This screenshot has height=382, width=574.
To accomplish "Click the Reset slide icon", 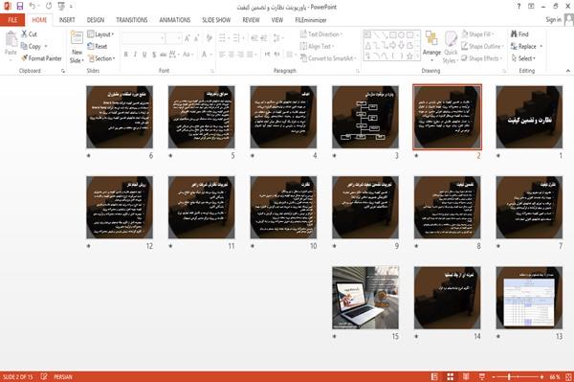I will point(91,46).
